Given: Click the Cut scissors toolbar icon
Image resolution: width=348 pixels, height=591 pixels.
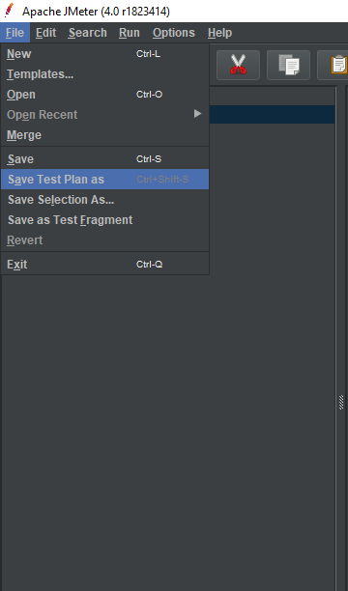Looking at the screenshot, I should click(x=238, y=65).
